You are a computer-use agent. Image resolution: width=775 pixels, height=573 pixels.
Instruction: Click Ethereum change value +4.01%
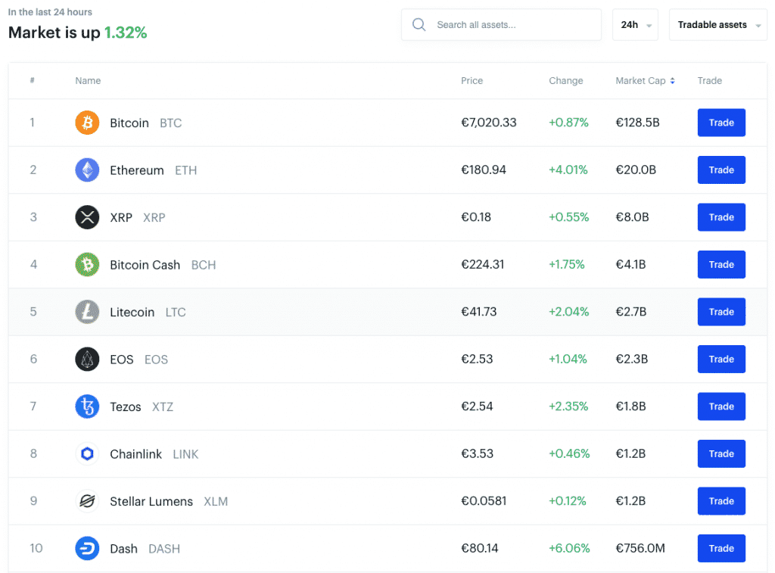(568, 170)
